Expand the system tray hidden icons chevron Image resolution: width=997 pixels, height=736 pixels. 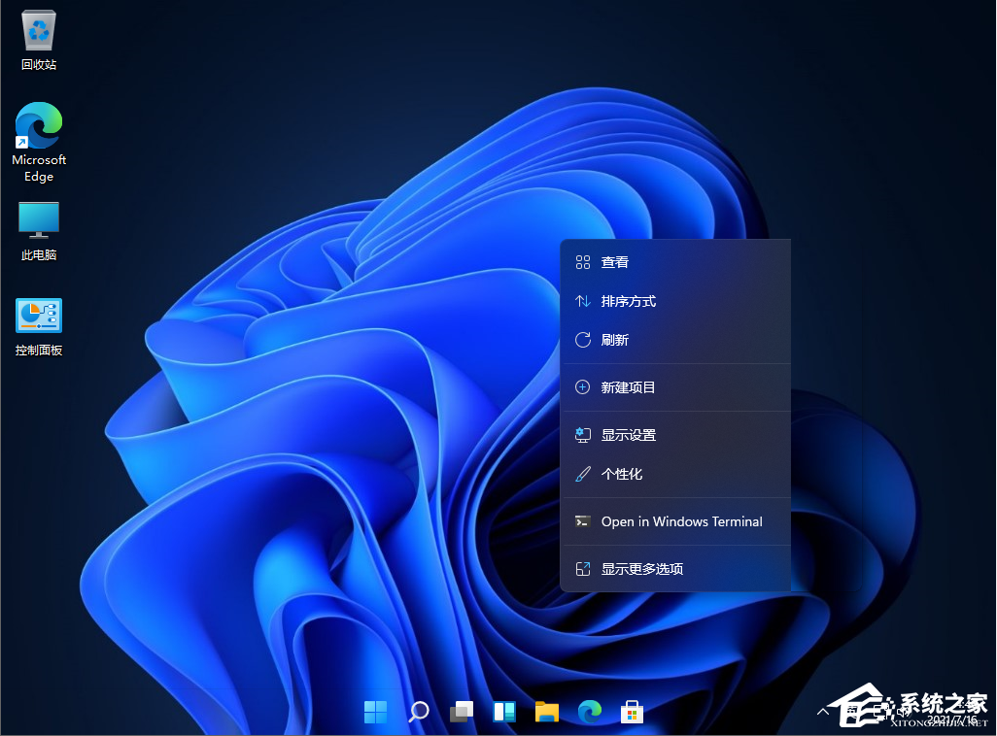(x=823, y=712)
